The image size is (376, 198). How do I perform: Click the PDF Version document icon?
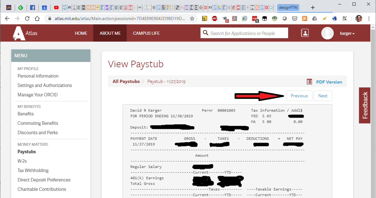[x=309, y=82]
